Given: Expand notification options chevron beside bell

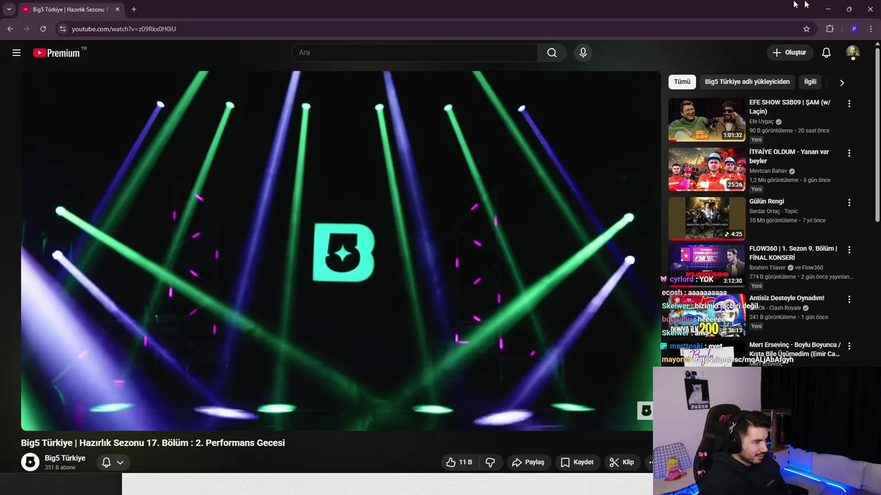Looking at the screenshot, I should [120, 463].
